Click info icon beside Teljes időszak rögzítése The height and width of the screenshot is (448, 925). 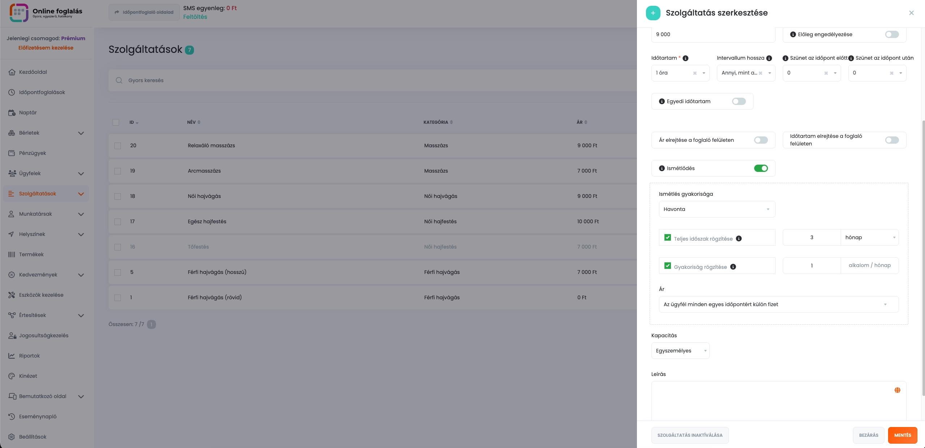739,238
